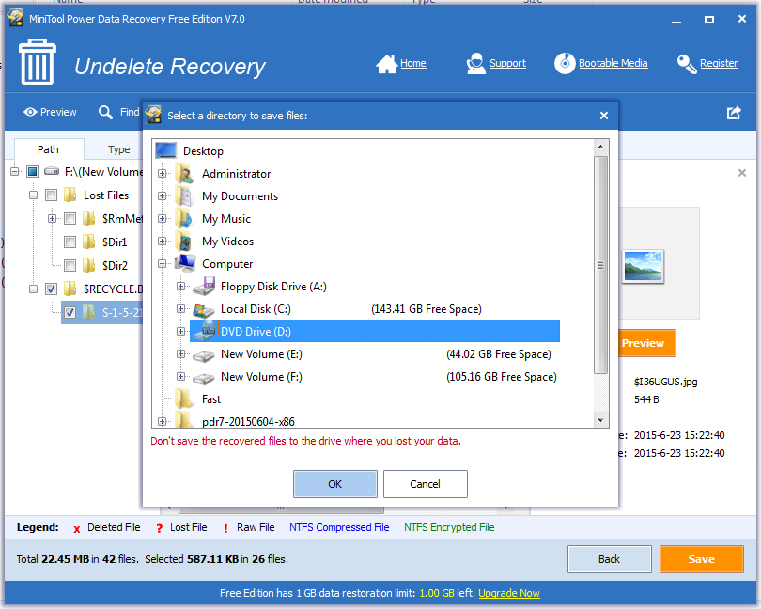
Task: Click the orange Save button
Action: pos(701,559)
